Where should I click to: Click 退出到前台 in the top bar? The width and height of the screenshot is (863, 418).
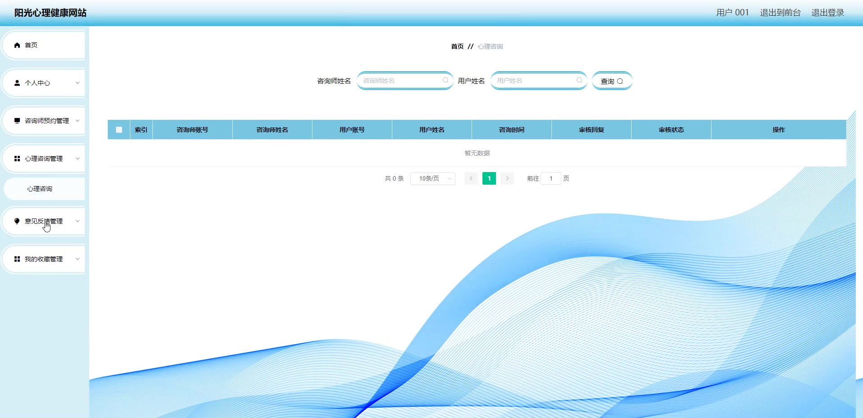[x=780, y=13]
